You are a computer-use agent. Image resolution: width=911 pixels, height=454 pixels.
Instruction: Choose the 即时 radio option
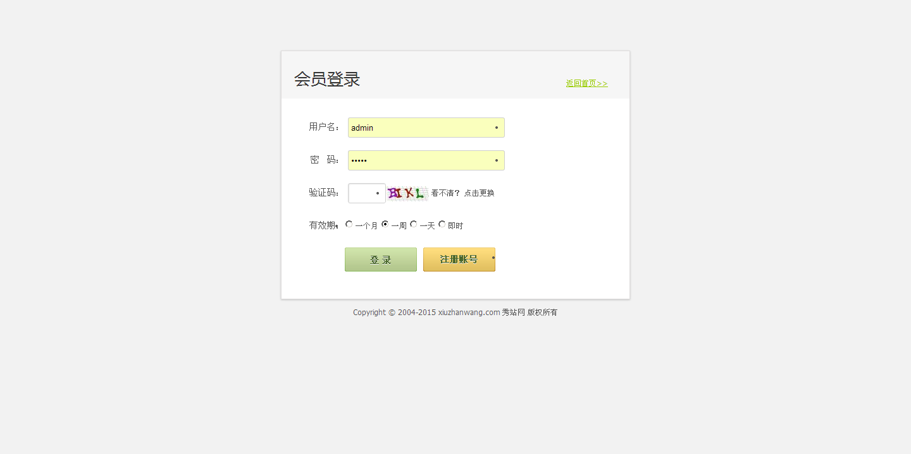[442, 224]
